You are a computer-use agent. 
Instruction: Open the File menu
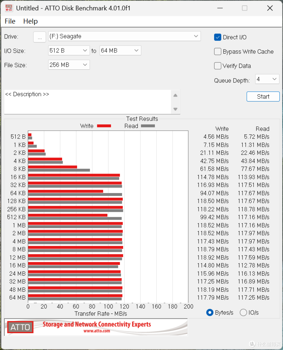[x=10, y=21]
